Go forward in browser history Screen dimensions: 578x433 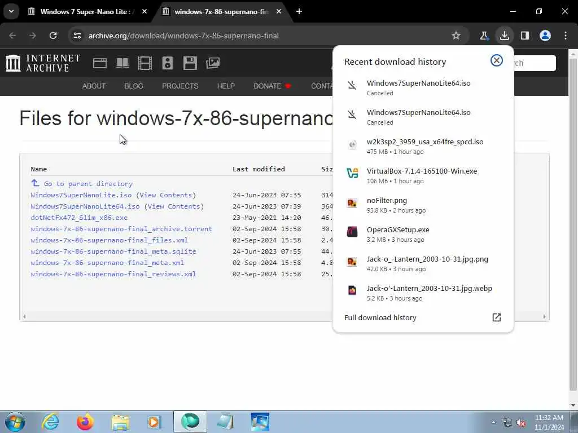pyautogui.click(x=33, y=36)
